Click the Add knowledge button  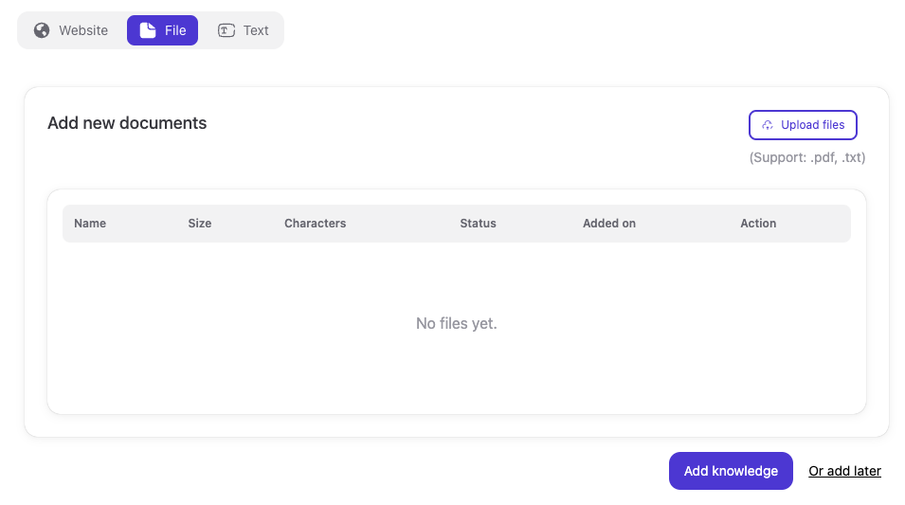pos(731,471)
